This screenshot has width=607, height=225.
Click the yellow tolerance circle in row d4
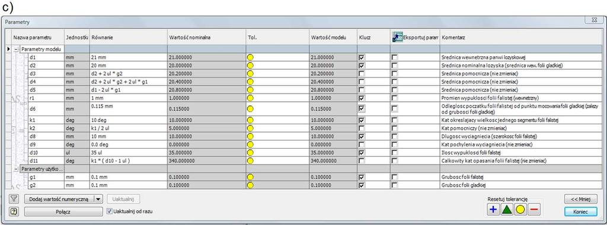[x=250, y=82]
